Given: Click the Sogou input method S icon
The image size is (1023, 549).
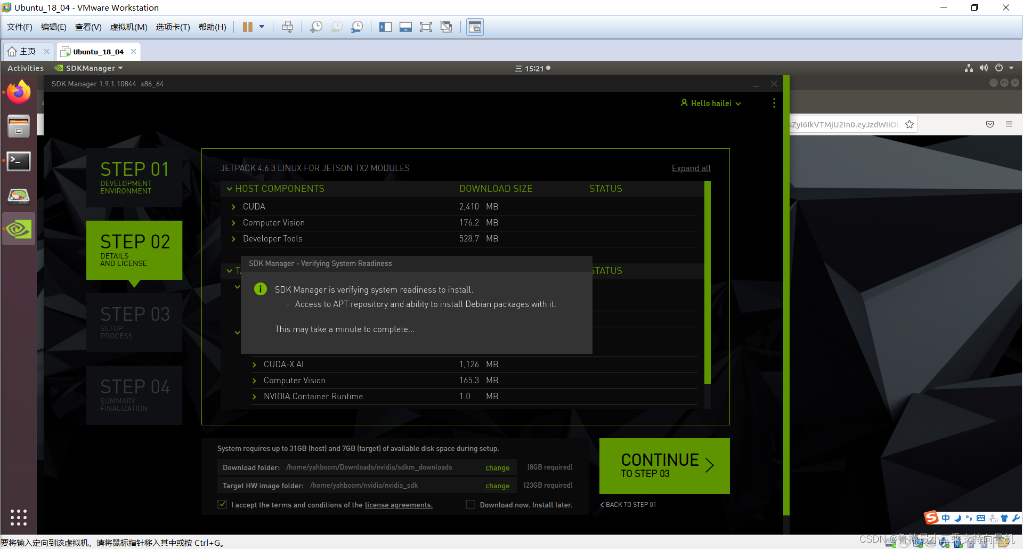Looking at the screenshot, I should point(931,518).
